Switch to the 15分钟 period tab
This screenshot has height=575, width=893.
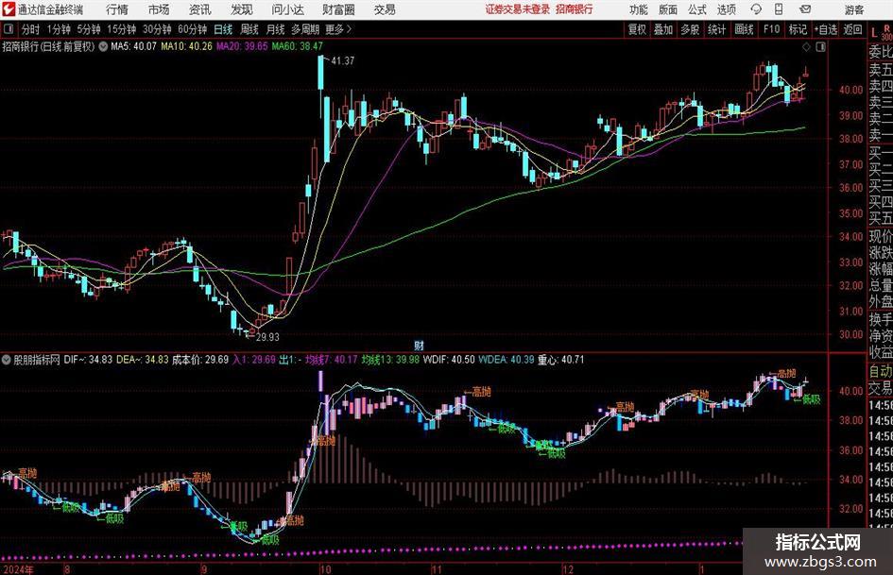122,29
